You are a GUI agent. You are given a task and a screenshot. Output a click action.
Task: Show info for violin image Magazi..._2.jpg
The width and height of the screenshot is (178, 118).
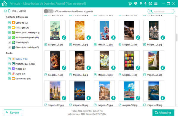click(138, 37)
